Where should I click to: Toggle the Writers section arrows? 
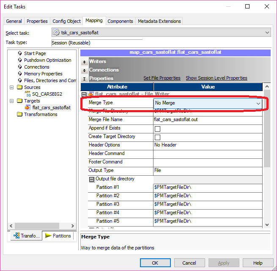tap(85, 62)
